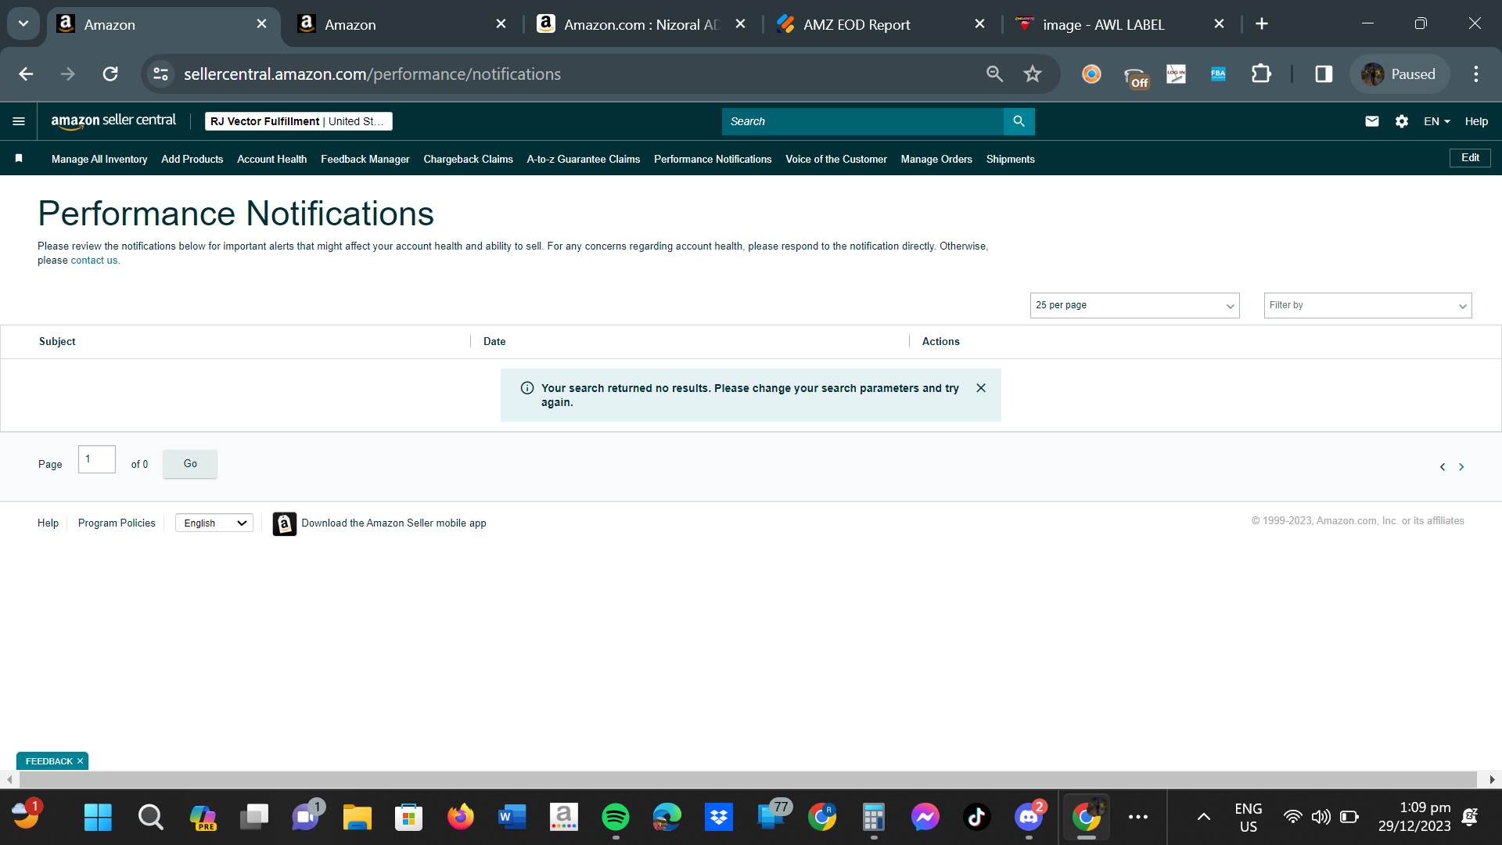Viewport: 1502px width, 845px height.
Task: Open the settings gear icon
Action: click(x=1402, y=121)
